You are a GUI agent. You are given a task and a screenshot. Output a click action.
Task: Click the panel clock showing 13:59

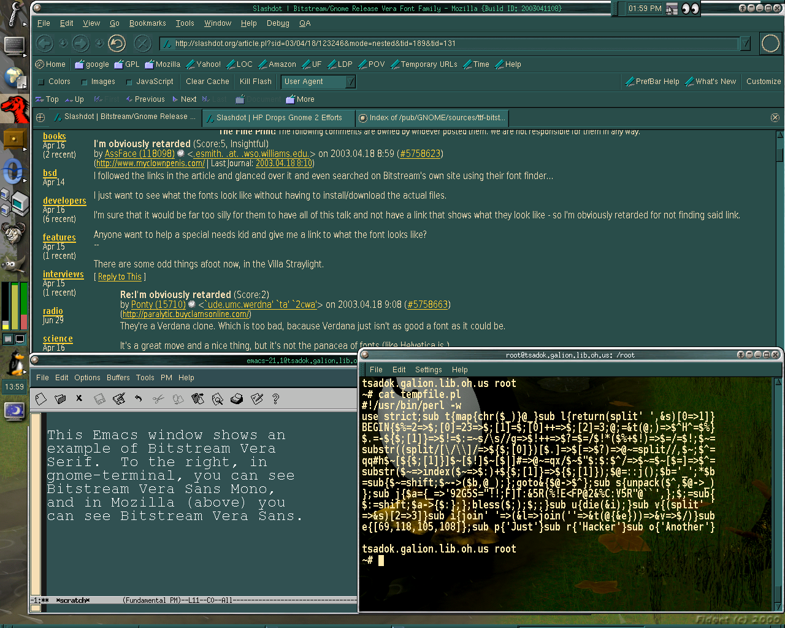(14, 387)
